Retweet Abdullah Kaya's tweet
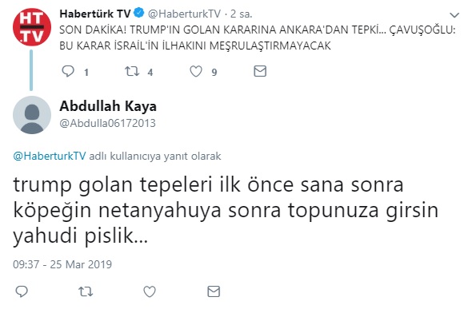476x317 pixels. (86, 291)
